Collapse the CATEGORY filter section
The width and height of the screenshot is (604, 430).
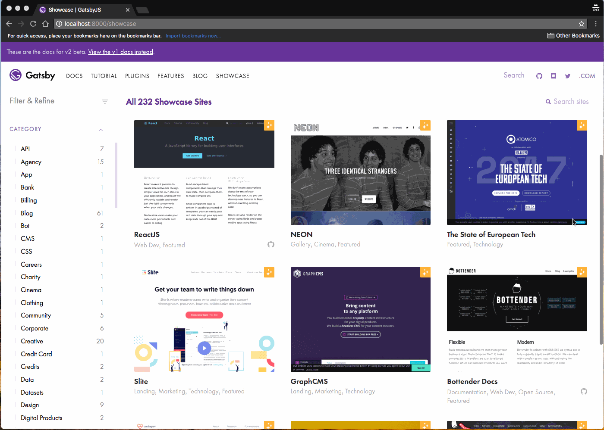click(101, 130)
